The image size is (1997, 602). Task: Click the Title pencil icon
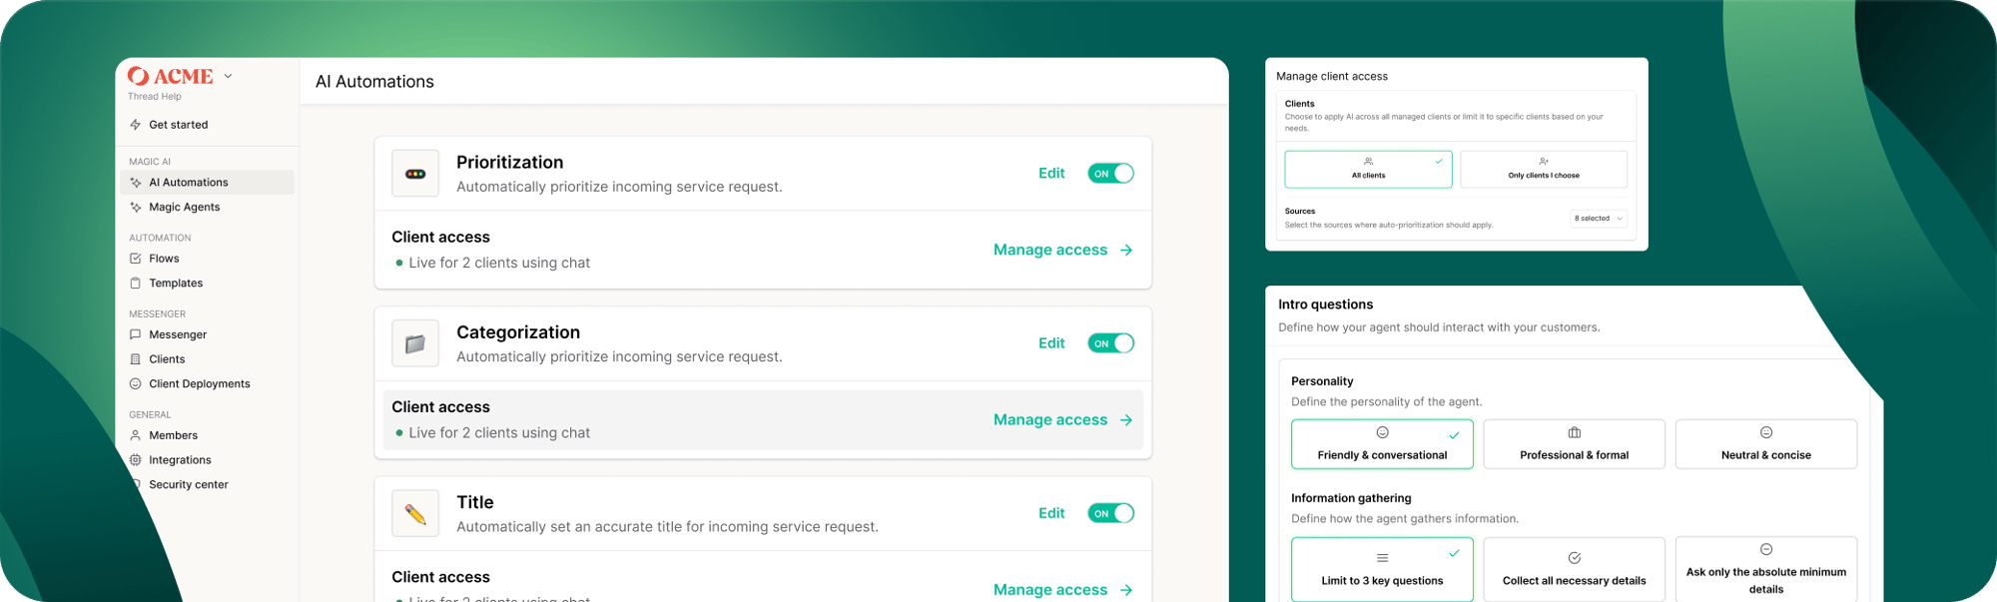(x=415, y=514)
